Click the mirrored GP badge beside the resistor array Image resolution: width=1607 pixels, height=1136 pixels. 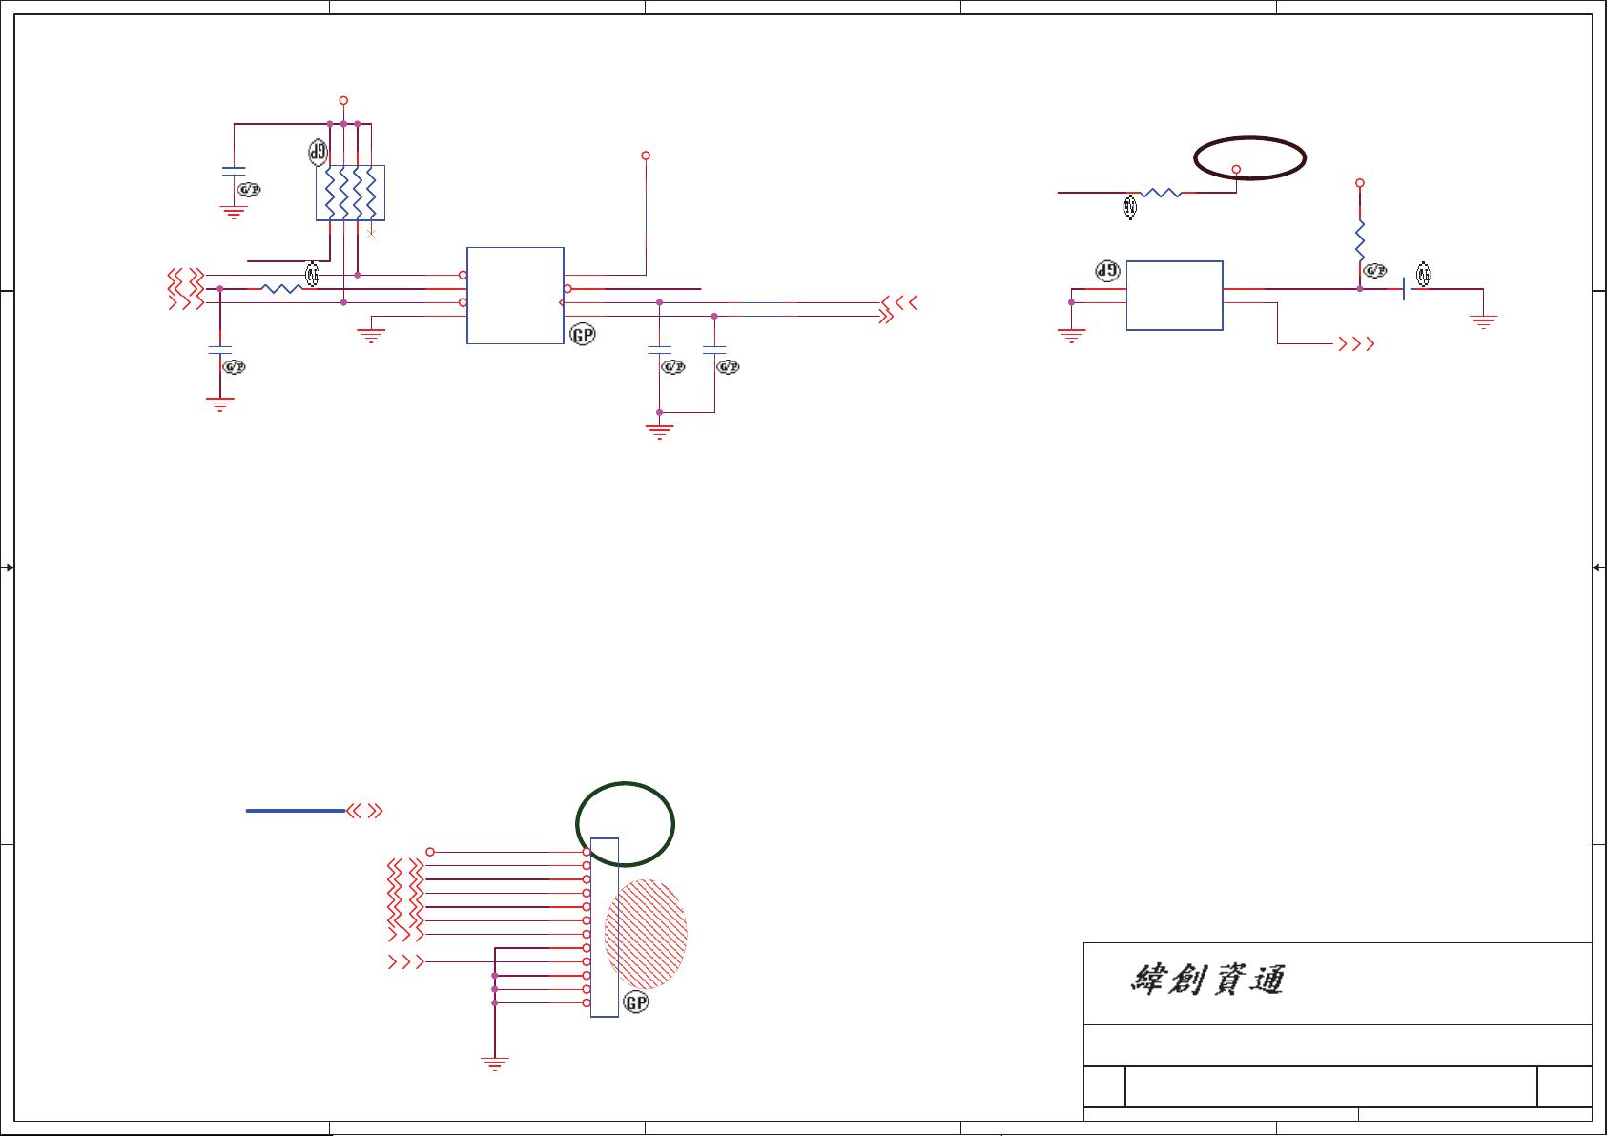click(318, 152)
